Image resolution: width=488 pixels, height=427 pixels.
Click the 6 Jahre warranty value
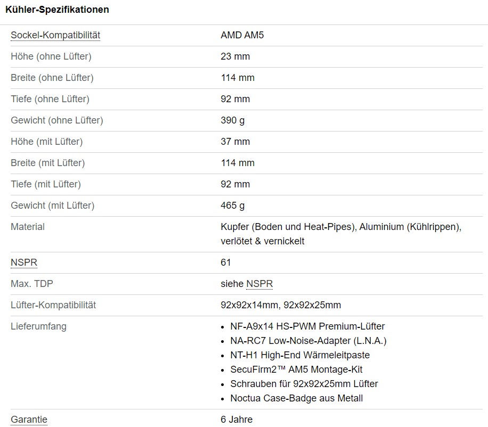(x=237, y=420)
